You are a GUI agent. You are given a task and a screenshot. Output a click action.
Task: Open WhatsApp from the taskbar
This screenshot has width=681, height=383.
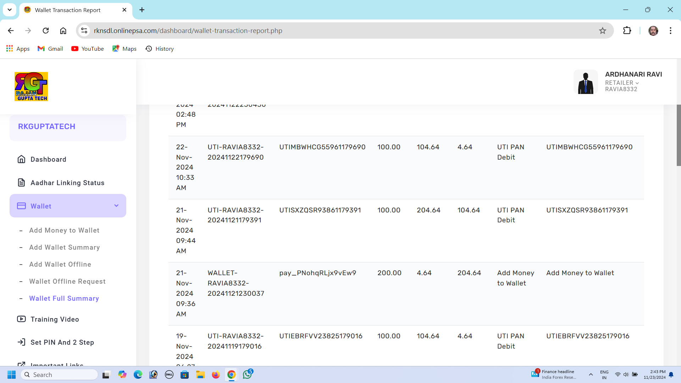247,374
